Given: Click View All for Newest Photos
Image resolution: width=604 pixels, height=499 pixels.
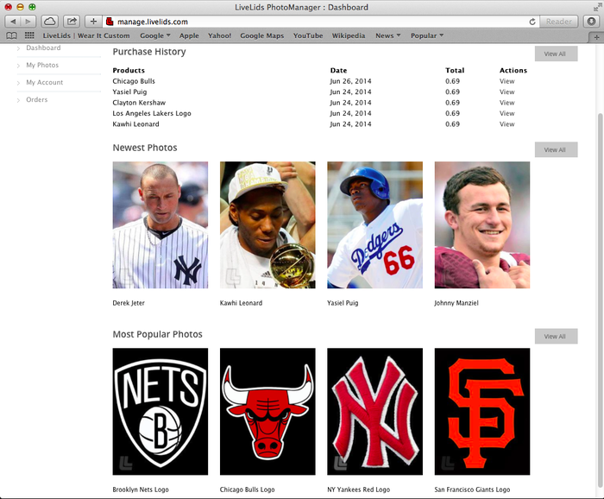Looking at the screenshot, I should pos(556,150).
